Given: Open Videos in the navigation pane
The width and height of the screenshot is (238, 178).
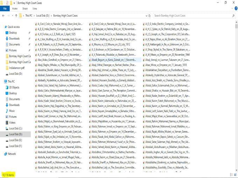Looking at the screenshot, I should 10,123.
